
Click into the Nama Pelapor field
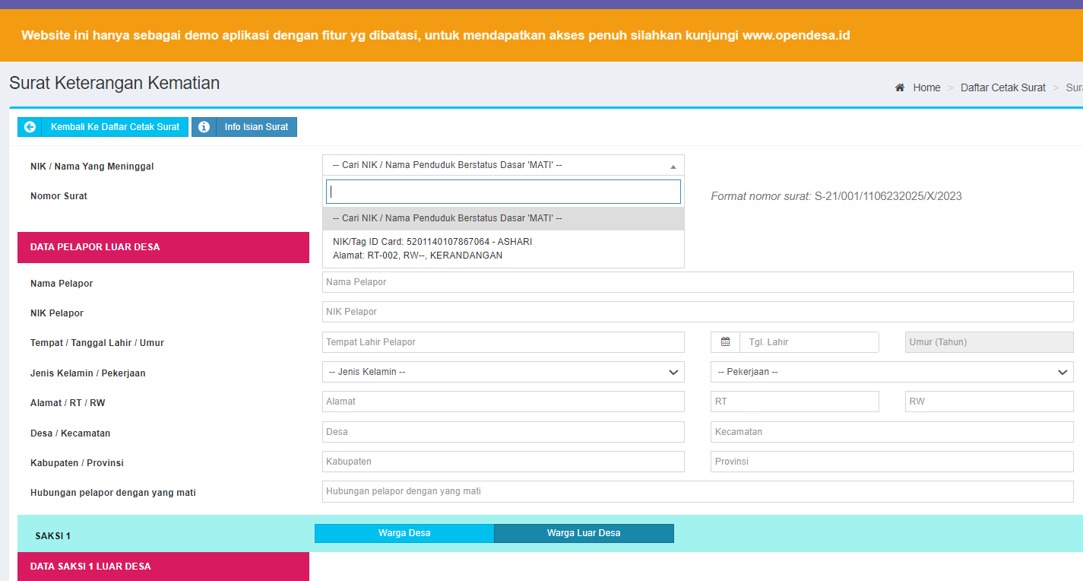coord(698,281)
